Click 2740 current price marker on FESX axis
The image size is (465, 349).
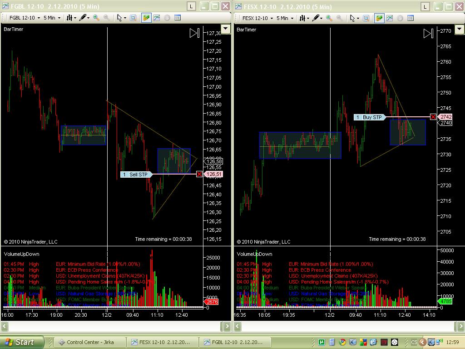(x=445, y=123)
